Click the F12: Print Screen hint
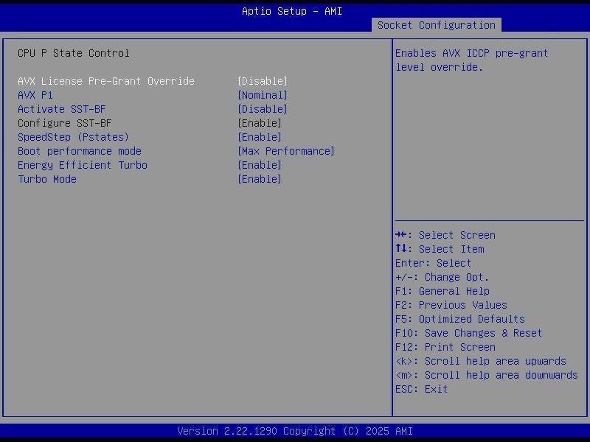The width and height of the screenshot is (590, 442). pyautogui.click(x=445, y=347)
